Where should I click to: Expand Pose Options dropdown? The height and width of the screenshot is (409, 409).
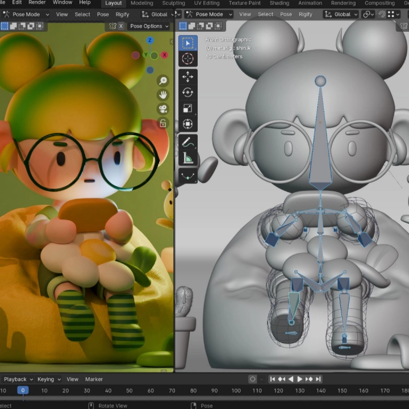pyautogui.click(x=149, y=26)
